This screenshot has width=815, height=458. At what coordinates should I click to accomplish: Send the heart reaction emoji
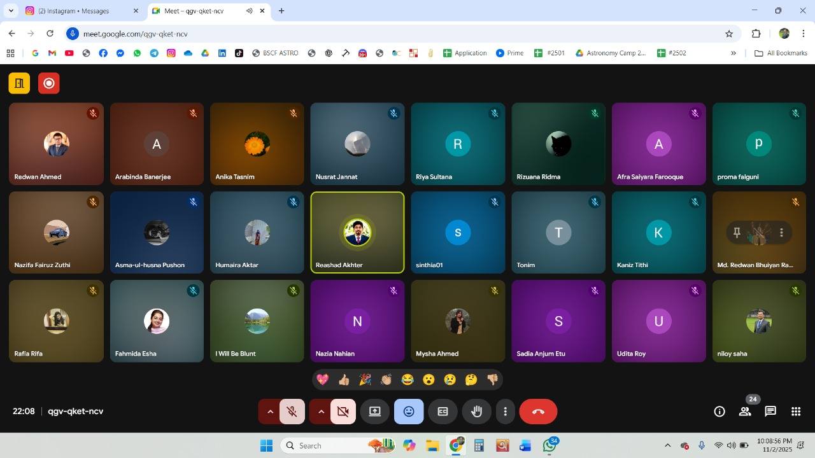coord(323,379)
